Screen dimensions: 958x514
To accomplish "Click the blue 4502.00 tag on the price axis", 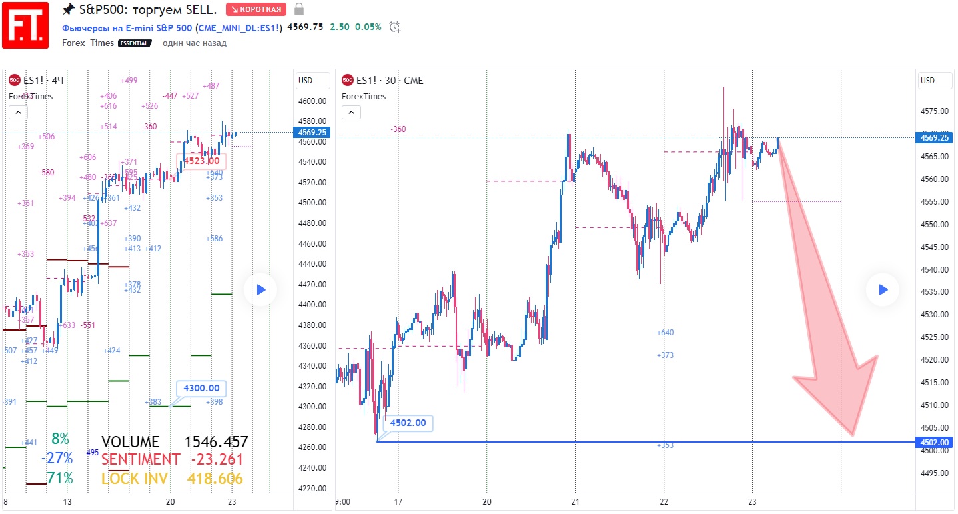I will pos(934,442).
